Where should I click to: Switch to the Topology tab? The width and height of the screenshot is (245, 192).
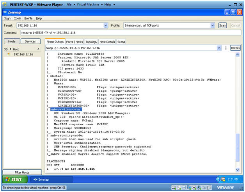(x=91, y=42)
